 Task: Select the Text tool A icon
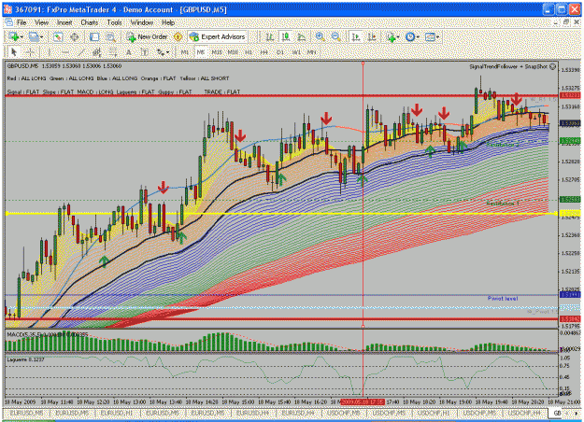coord(129,52)
